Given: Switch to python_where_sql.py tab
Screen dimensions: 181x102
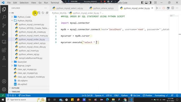Looking at the screenshot, I should click(102, 8).
